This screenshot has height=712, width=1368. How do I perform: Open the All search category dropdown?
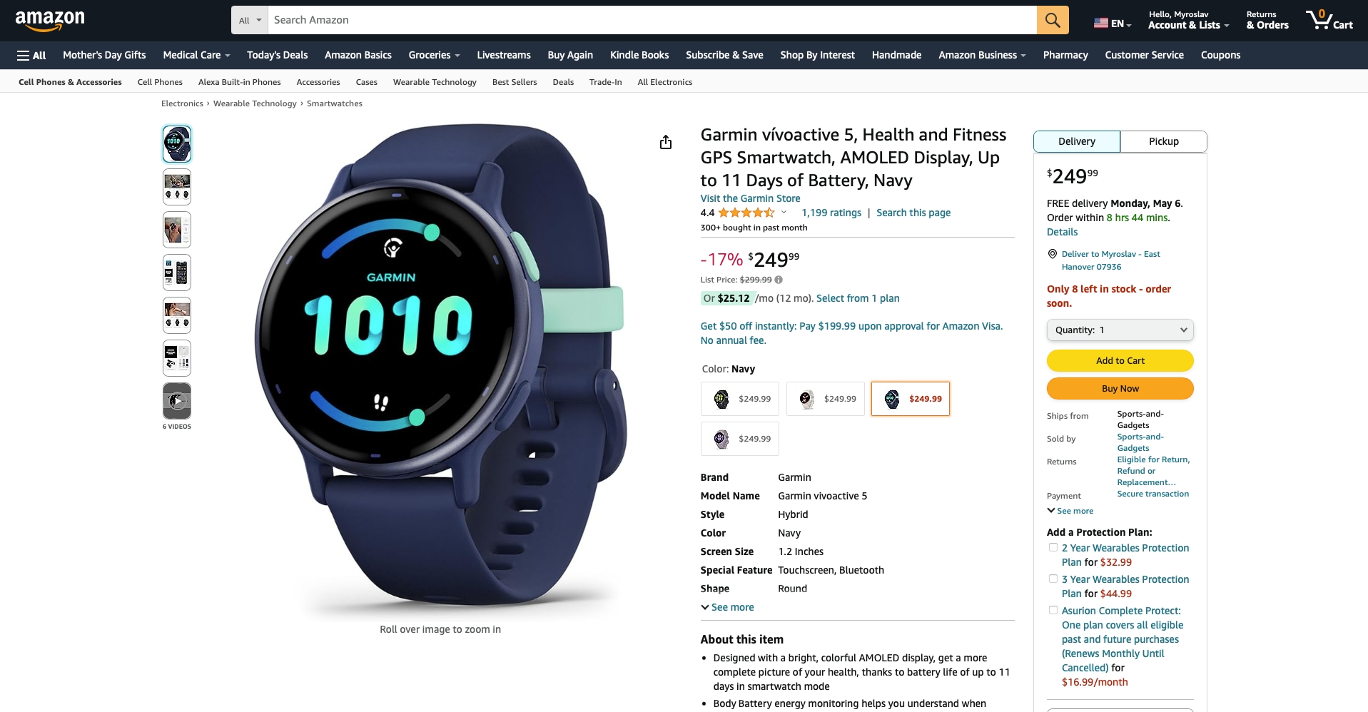tap(250, 20)
